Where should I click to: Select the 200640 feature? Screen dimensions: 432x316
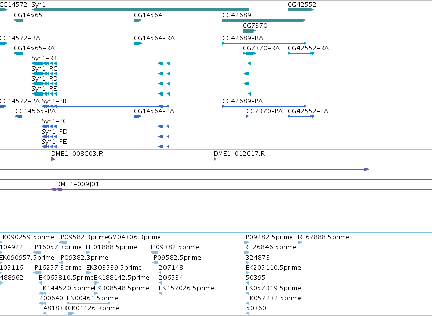[43, 304]
